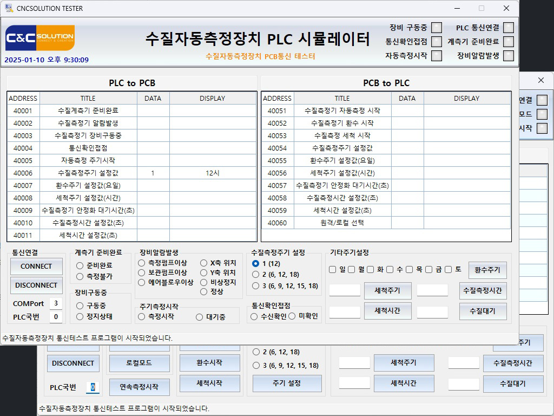The width and height of the screenshot is (554, 416).
Task: Click the 자동측정시작 status indicator box
Action: point(437,55)
